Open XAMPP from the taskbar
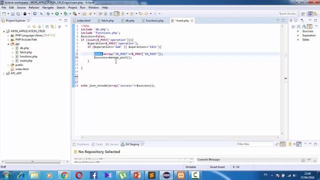 click(181, 175)
